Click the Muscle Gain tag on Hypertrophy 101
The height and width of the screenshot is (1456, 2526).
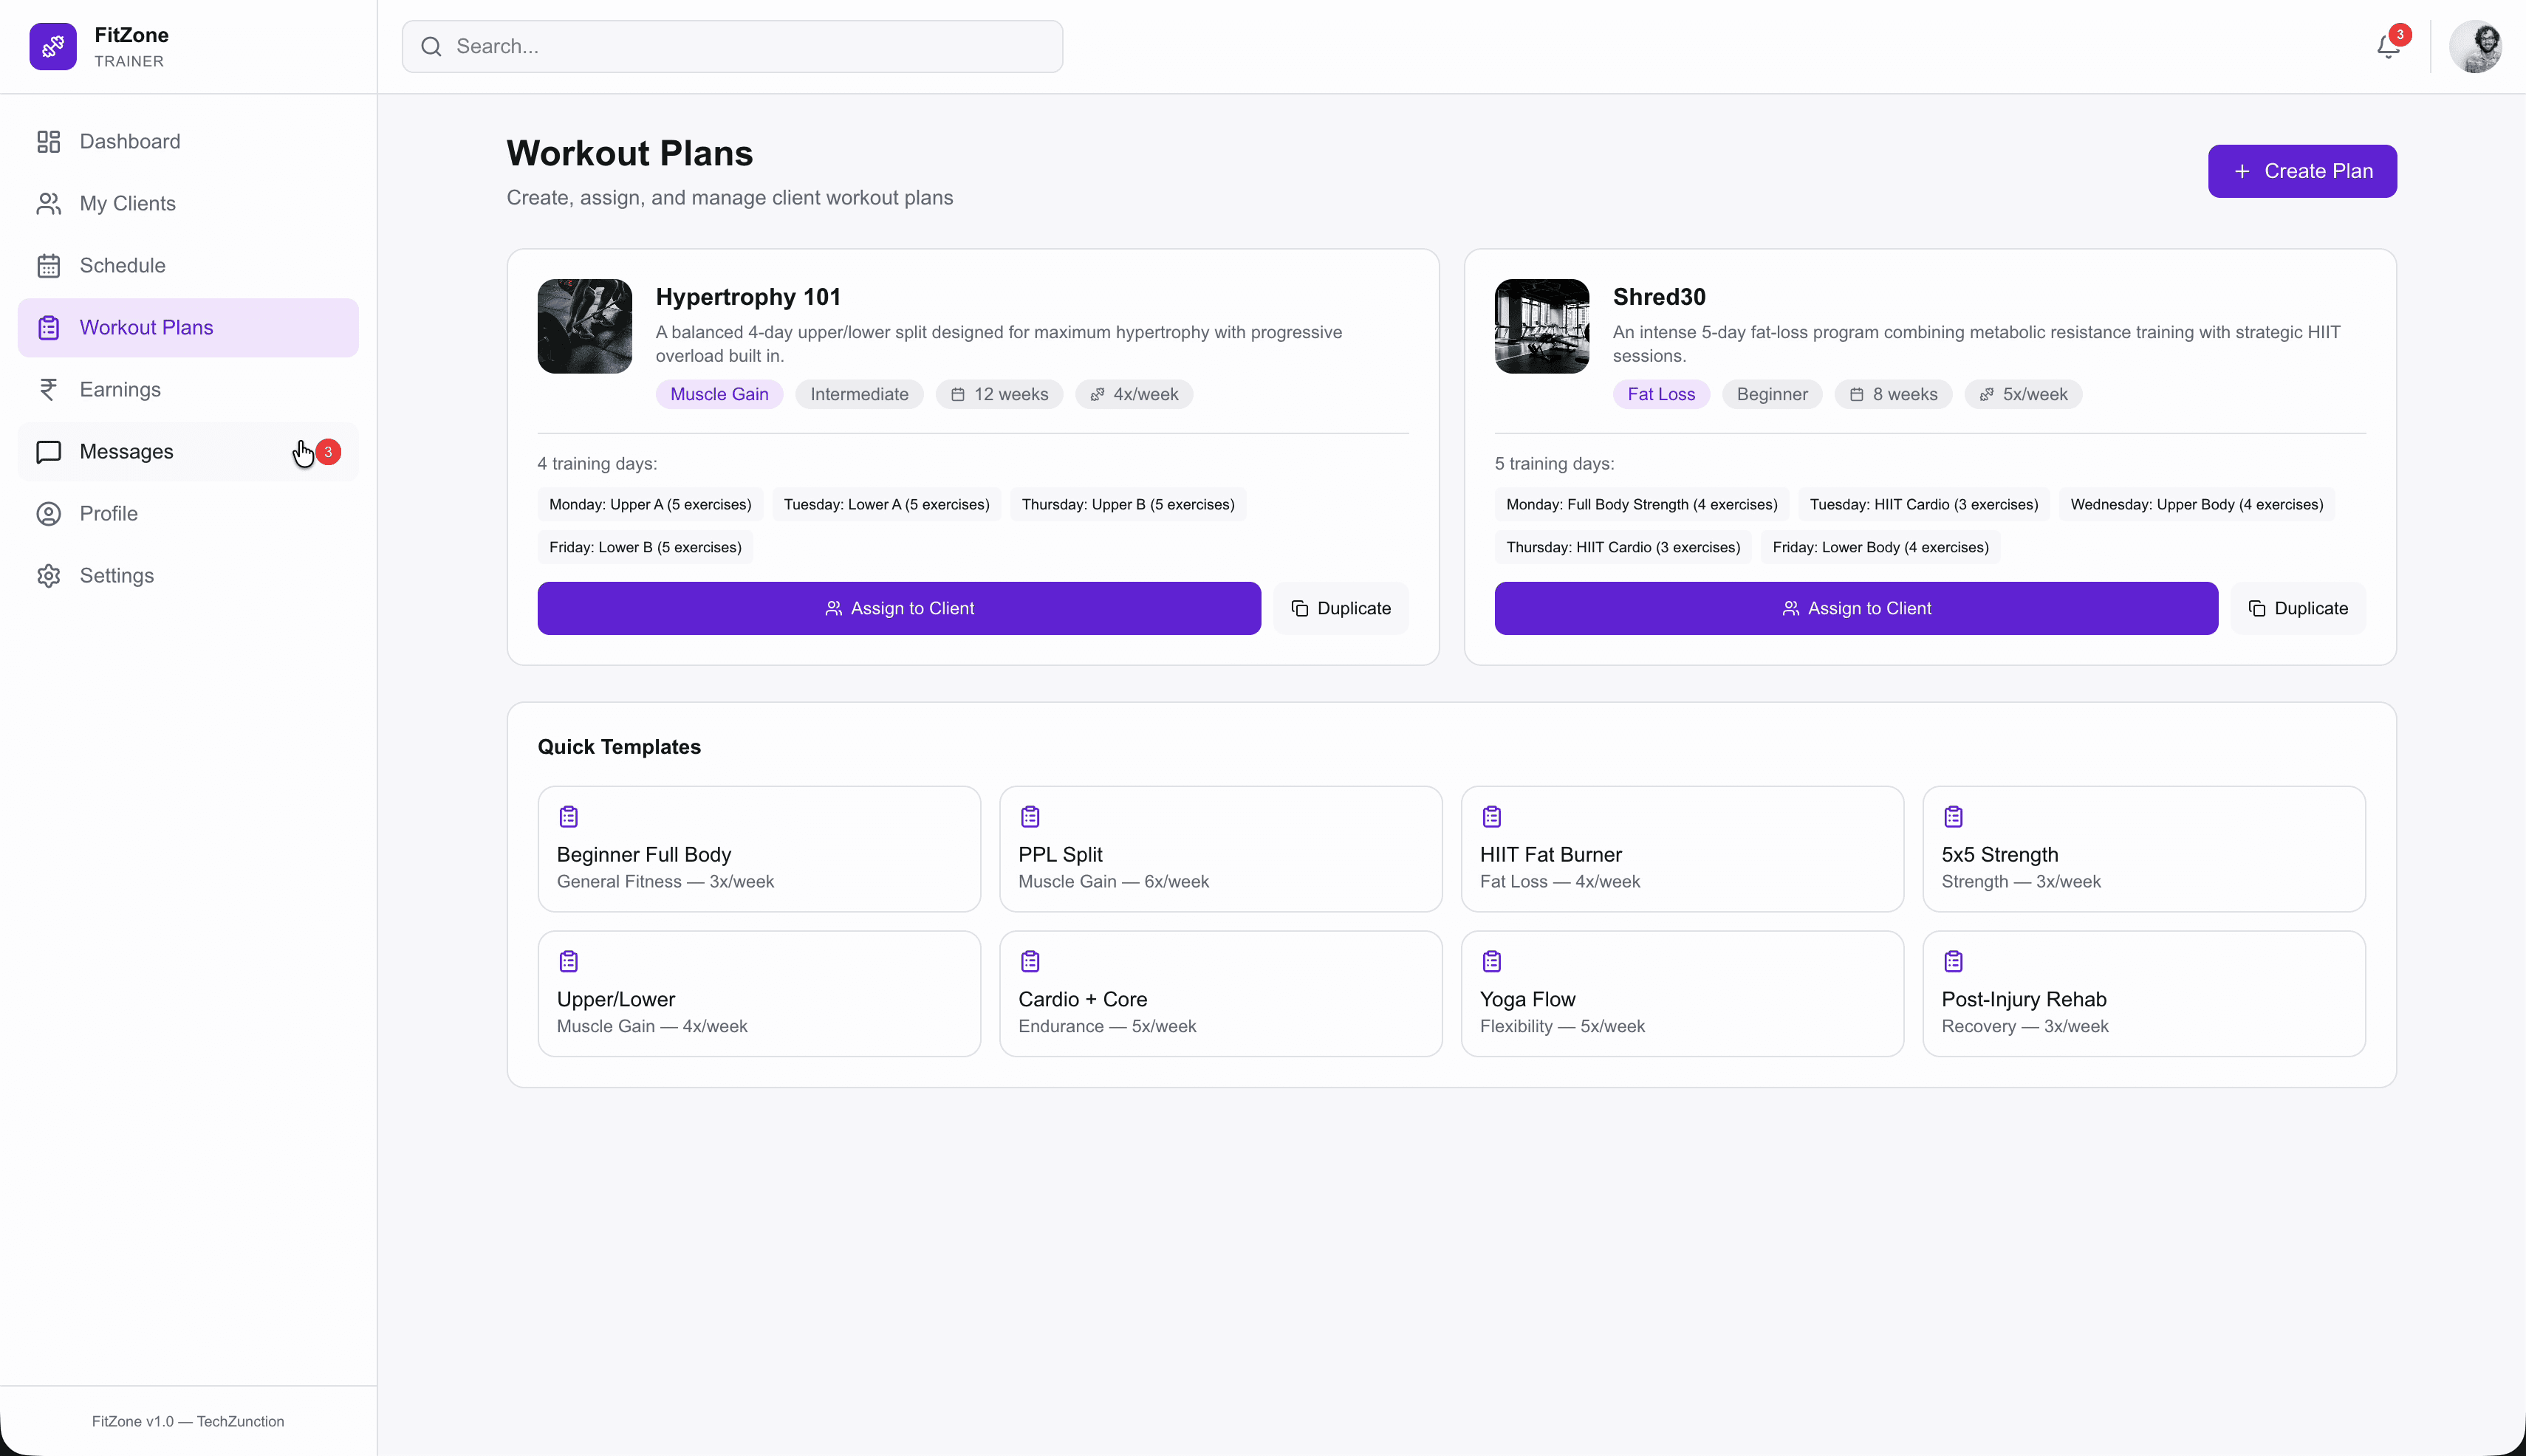click(718, 394)
